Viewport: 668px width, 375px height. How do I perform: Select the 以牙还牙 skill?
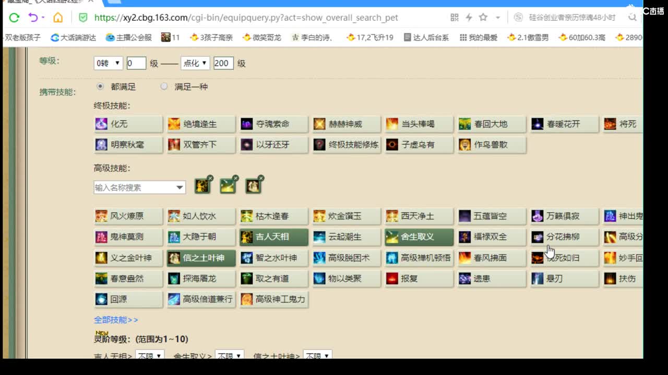274,145
